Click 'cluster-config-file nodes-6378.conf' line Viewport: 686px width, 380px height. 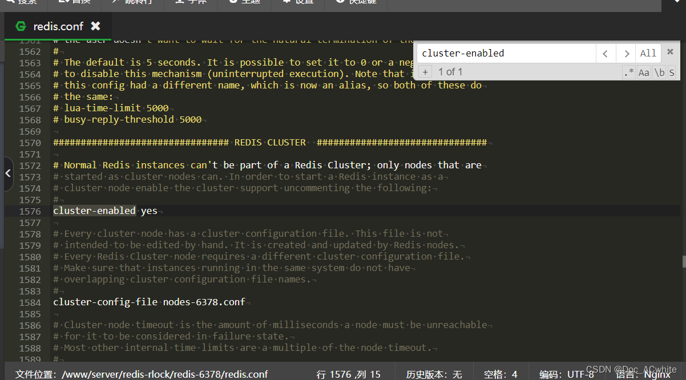click(x=149, y=302)
